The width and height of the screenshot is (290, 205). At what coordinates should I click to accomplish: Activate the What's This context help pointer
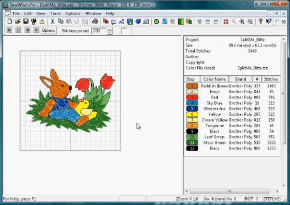pyautogui.click(x=268, y=22)
